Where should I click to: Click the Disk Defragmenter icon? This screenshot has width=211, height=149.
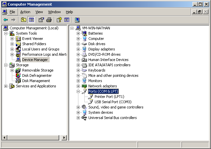[18, 75]
